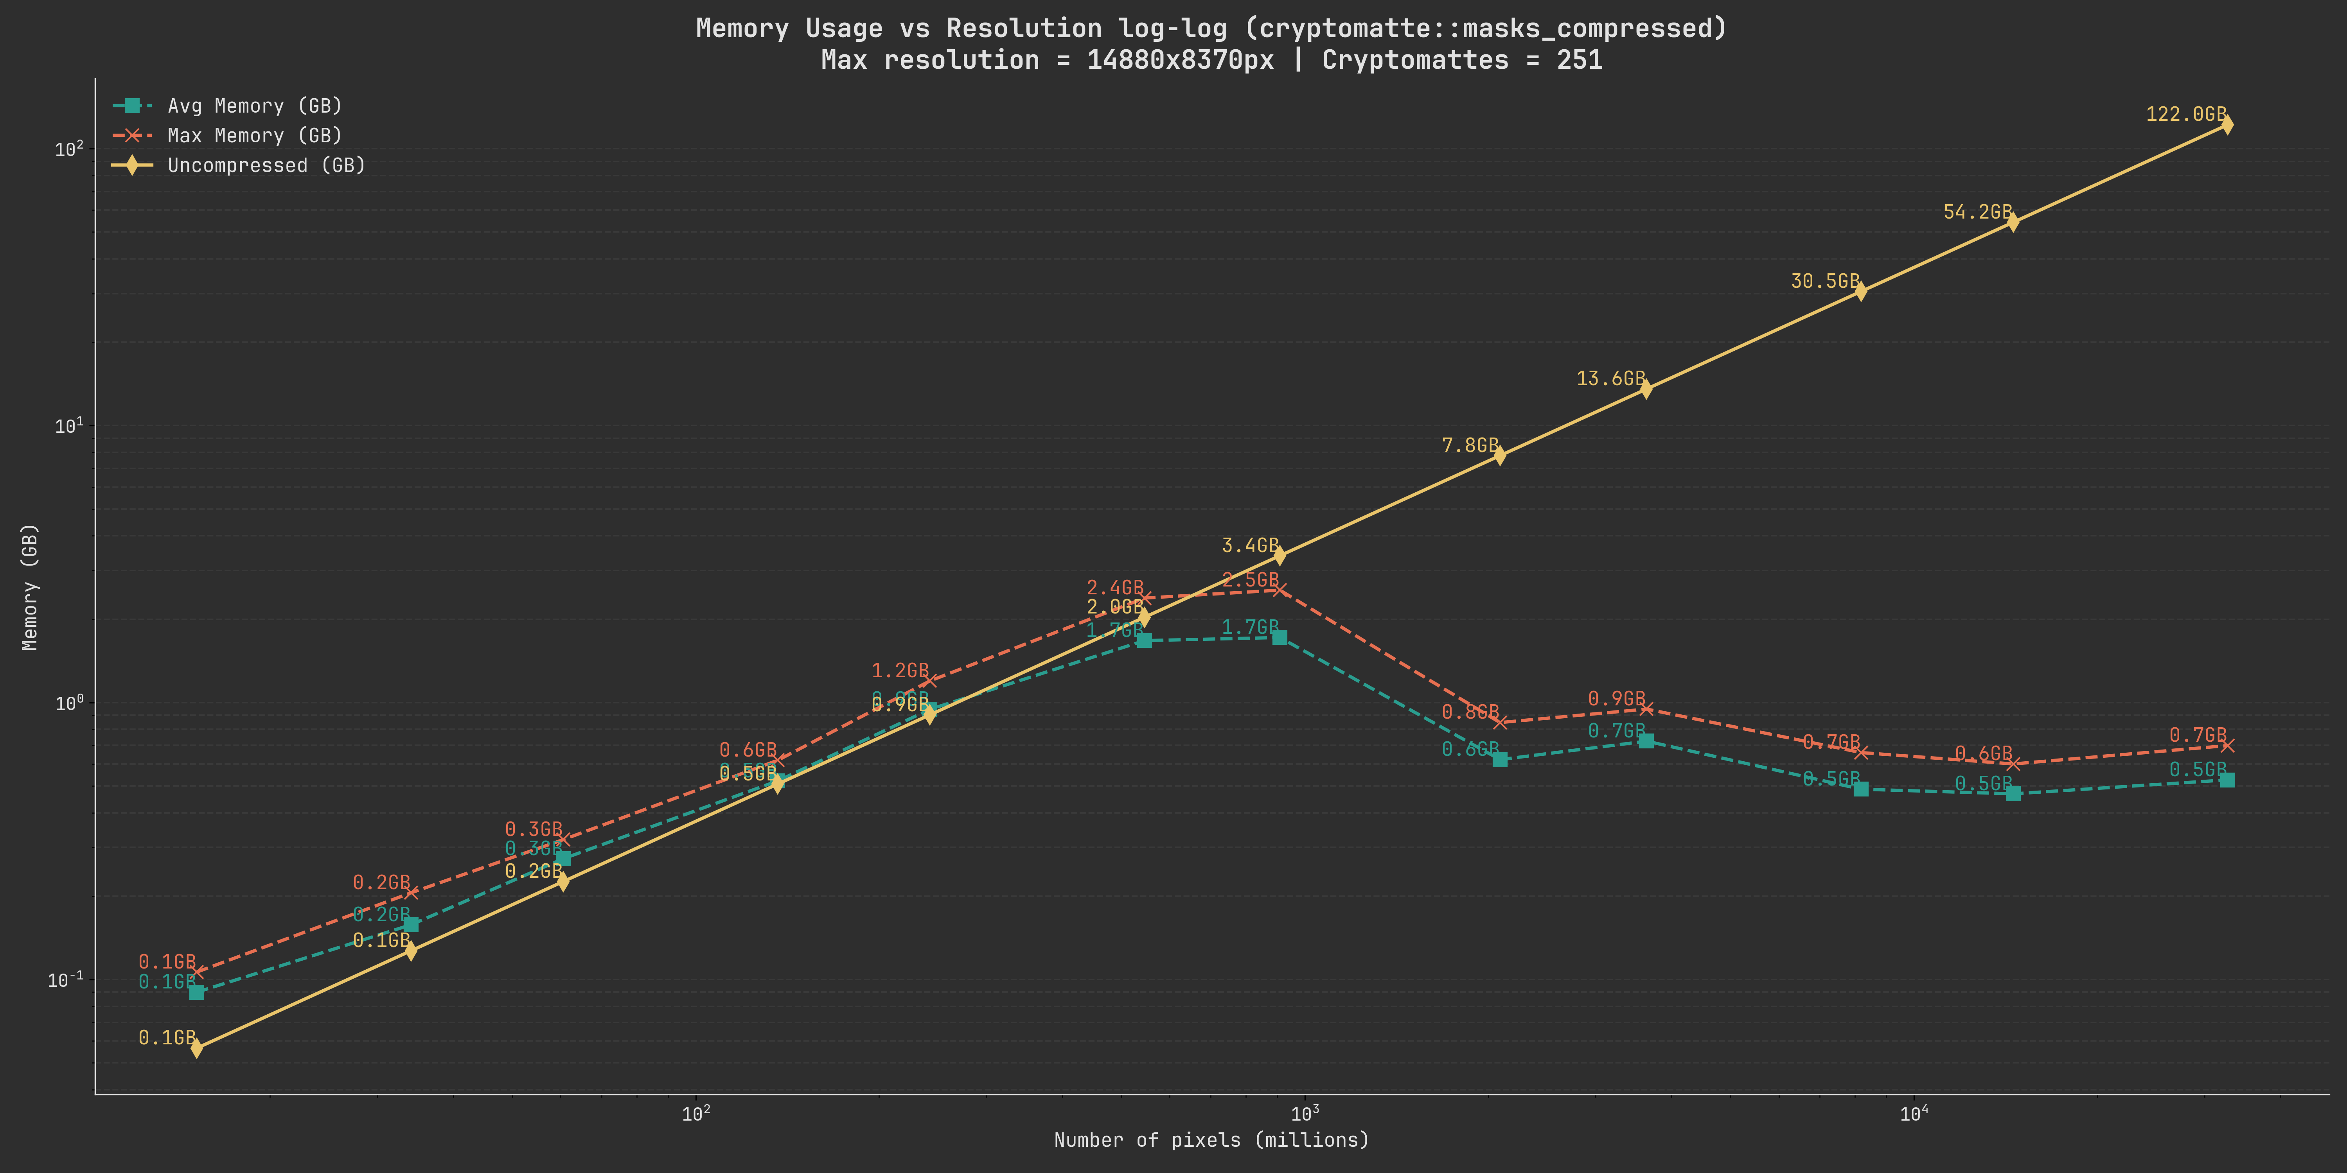This screenshot has height=1173, width=2347.
Task: Click the x-axis tick label at ten to the fourth
Action: coord(1914,1115)
